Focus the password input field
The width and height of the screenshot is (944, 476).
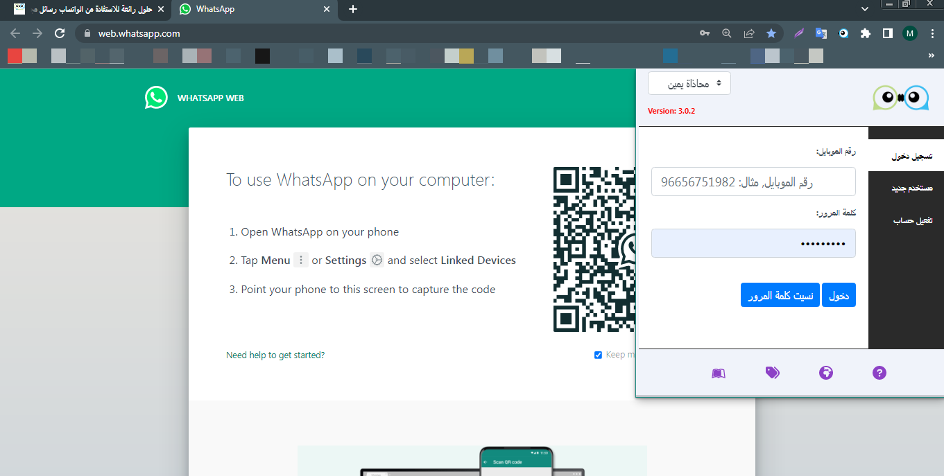[x=753, y=243]
